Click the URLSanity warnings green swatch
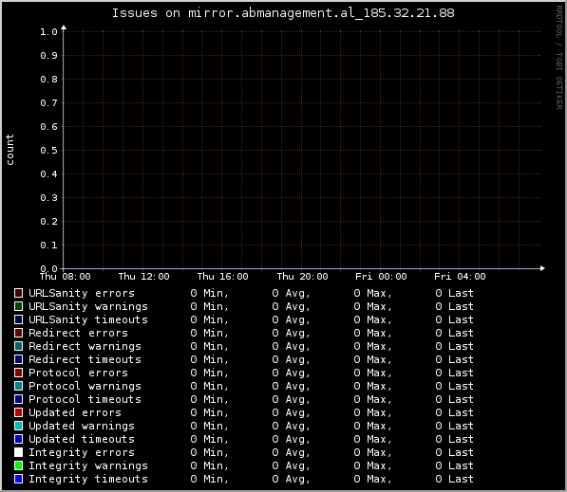The width and height of the screenshot is (567, 492). coord(18,306)
